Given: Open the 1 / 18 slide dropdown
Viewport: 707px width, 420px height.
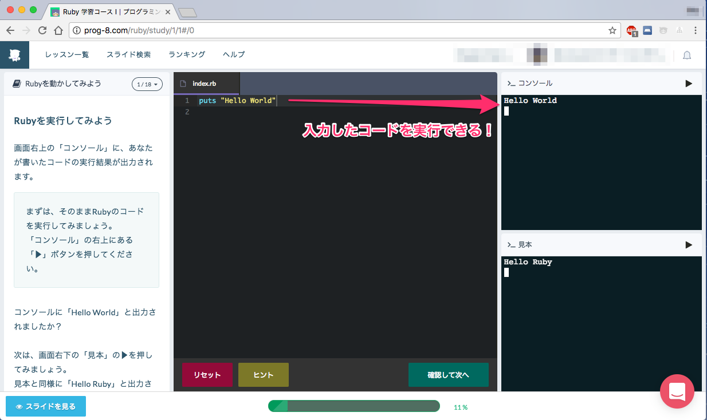Looking at the screenshot, I should (x=147, y=84).
